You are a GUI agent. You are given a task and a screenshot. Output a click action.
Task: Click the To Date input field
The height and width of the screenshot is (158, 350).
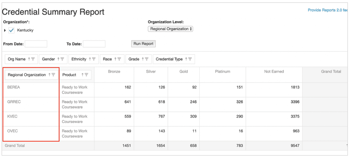click(94, 44)
